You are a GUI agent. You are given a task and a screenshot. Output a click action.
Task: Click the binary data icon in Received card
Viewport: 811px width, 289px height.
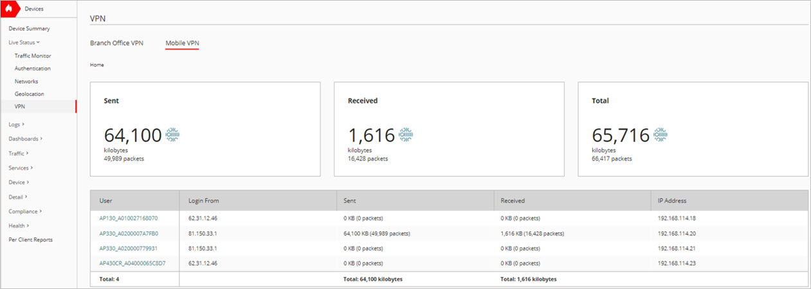[x=406, y=135]
